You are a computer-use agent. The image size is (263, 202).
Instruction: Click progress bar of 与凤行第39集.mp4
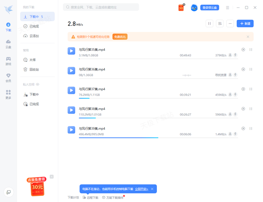(158, 138)
